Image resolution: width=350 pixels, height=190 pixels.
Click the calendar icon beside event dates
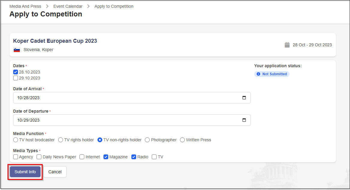click(287, 45)
